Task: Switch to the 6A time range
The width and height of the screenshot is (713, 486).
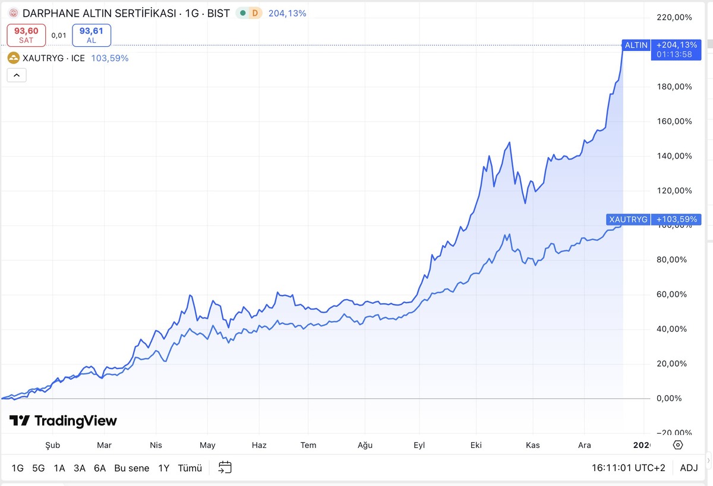Action: (x=99, y=468)
